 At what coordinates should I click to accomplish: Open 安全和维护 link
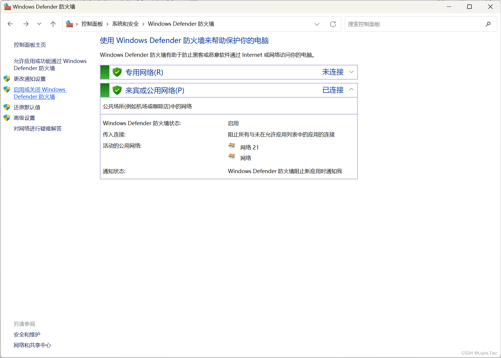[x=27, y=335]
